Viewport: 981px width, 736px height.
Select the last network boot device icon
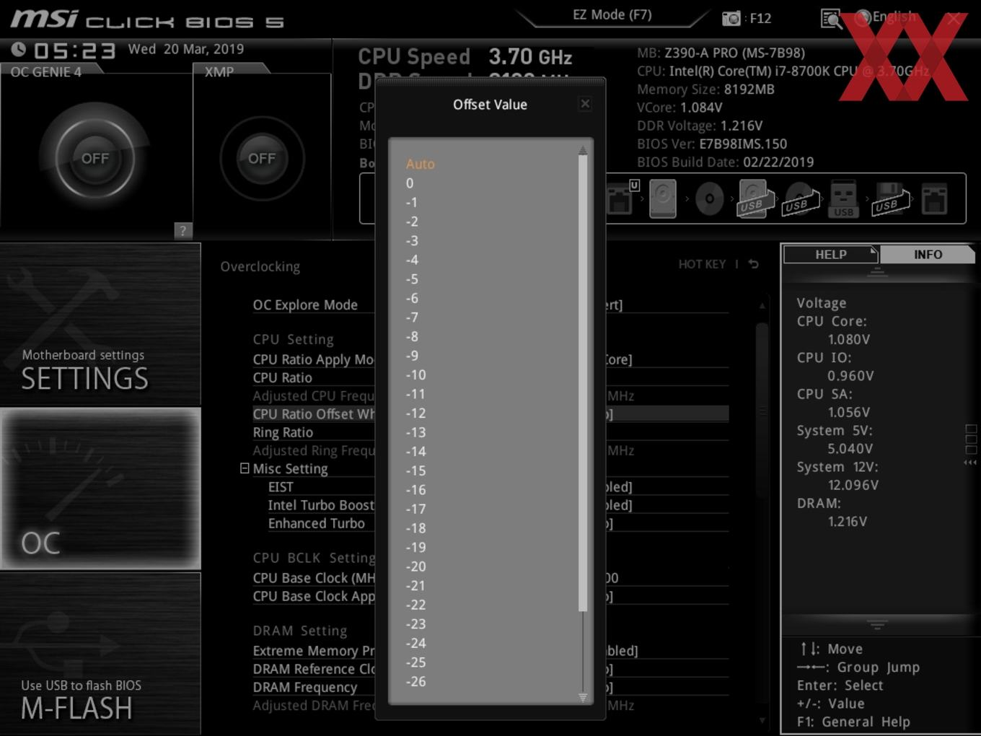point(934,198)
